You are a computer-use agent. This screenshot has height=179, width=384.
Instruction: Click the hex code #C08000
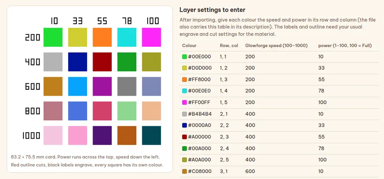point(200,171)
